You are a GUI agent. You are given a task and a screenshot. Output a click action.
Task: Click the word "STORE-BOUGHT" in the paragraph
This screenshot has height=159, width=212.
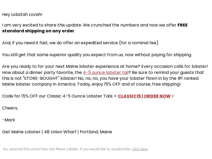click(41, 78)
